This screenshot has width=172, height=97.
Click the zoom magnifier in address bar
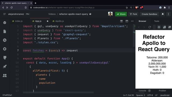(x=131, y=8)
